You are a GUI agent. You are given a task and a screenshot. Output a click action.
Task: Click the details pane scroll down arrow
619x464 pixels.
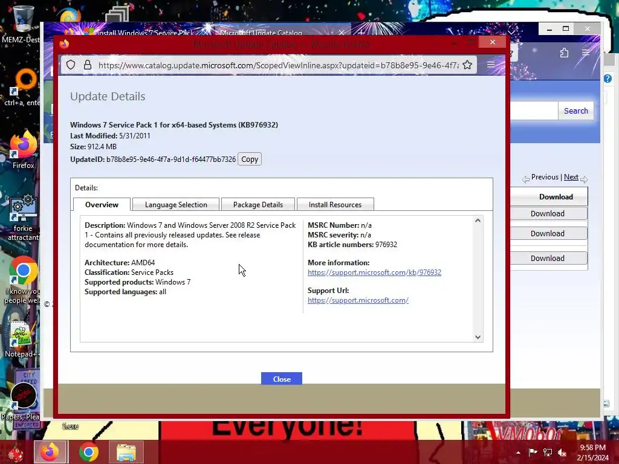coord(478,337)
